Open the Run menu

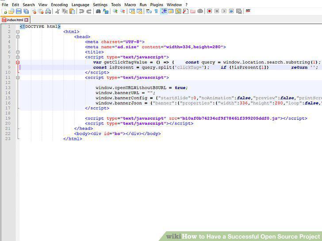pyautogui.click(x=143, y=4)
